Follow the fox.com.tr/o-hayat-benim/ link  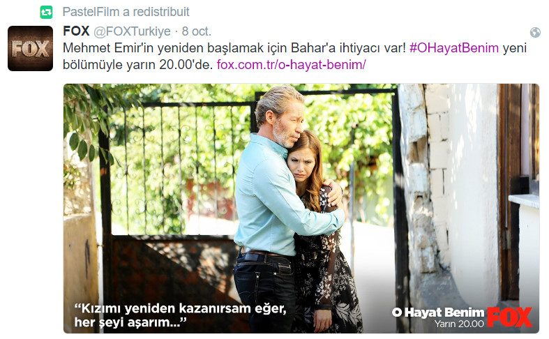tap(292, 65)
